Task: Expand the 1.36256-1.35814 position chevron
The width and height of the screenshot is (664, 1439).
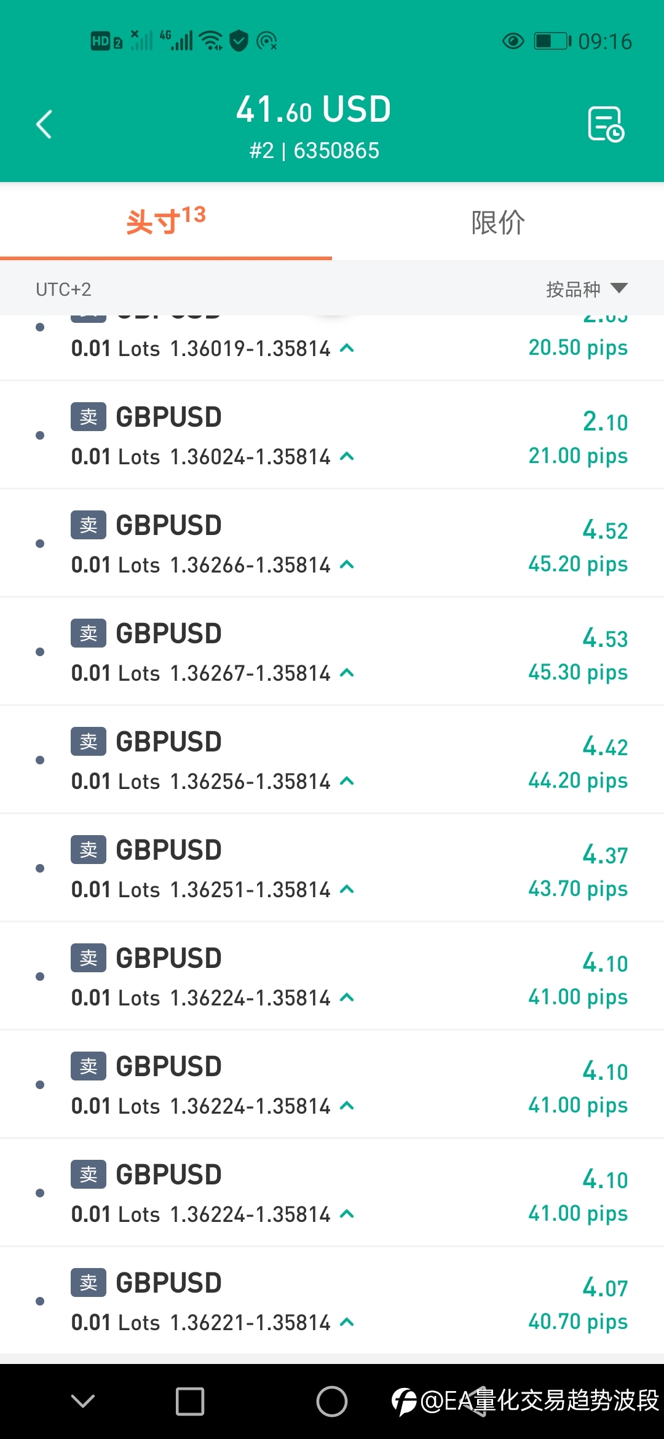Action: point(347,781)
